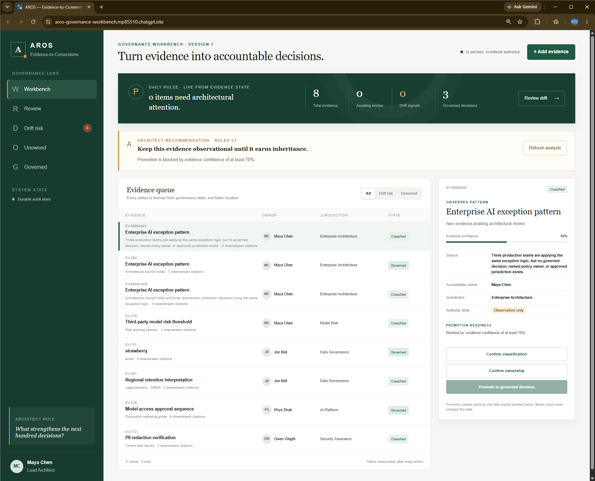This screenshot has width=595, height=481.
Task: Open the Review lens
Action: tap(52, 109)
